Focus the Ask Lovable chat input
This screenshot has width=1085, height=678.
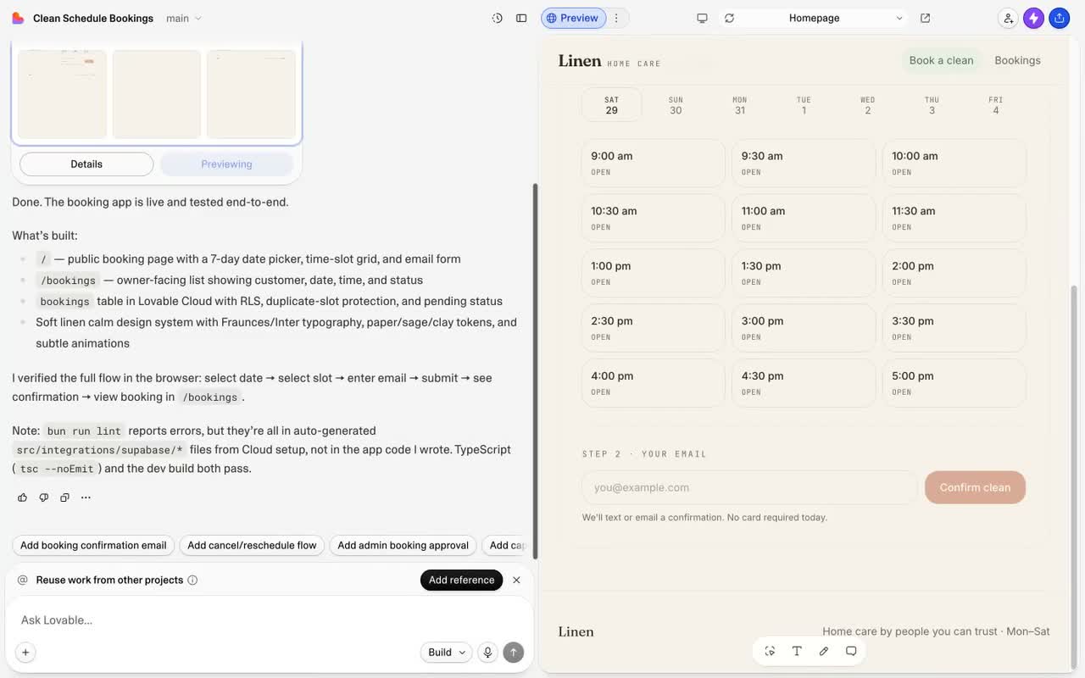(x=269, y=620)
